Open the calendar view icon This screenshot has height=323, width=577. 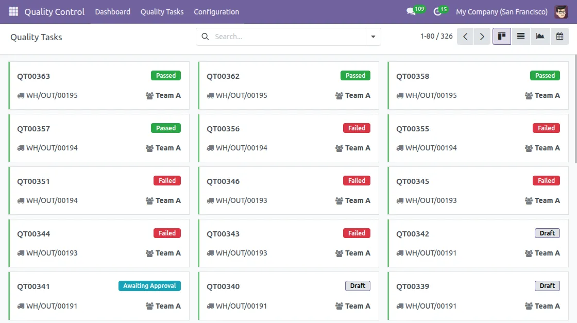point(559,36)
